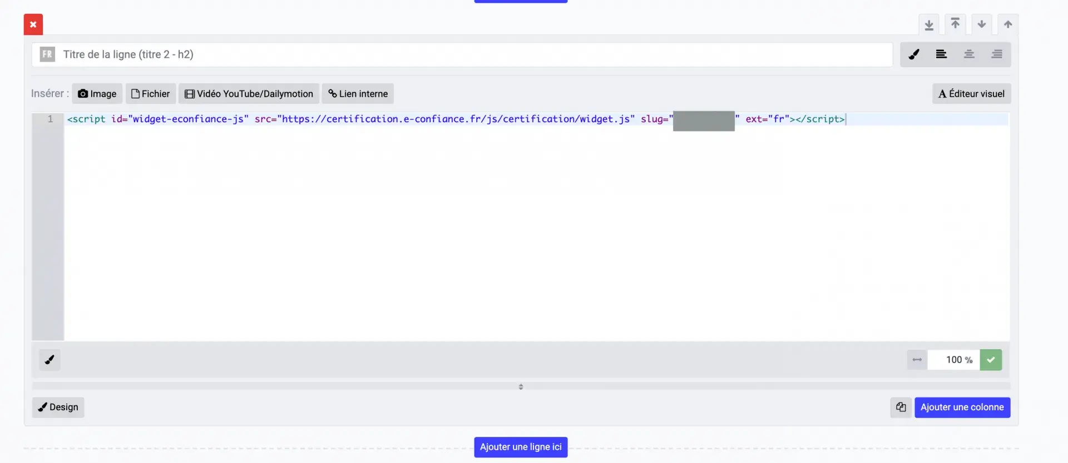This screenshot has height=463, width=1068.
Task: Confirm the column width with green check
Action: (991, 360)
